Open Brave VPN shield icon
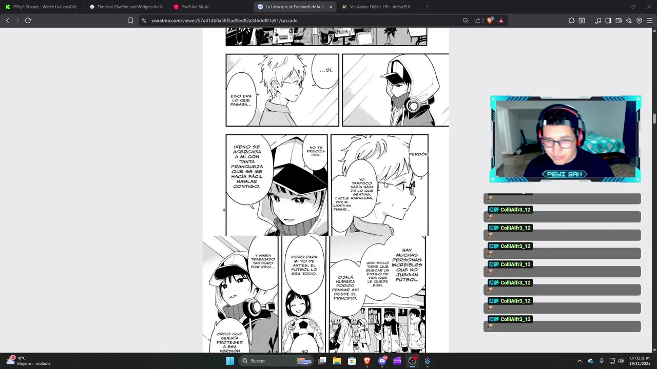The image size is (657, 369). coord(639,20)
